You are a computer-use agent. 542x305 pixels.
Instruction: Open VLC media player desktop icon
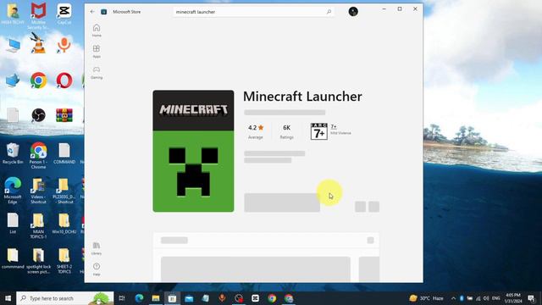click(38, 43)
